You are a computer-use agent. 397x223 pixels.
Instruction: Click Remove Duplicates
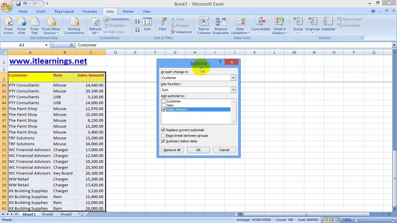point(221,26)
